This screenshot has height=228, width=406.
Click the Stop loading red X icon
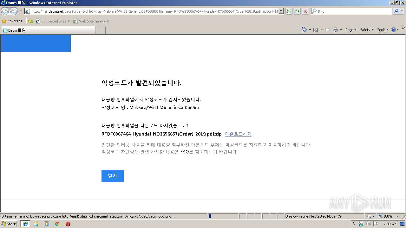tap(305, 11)
